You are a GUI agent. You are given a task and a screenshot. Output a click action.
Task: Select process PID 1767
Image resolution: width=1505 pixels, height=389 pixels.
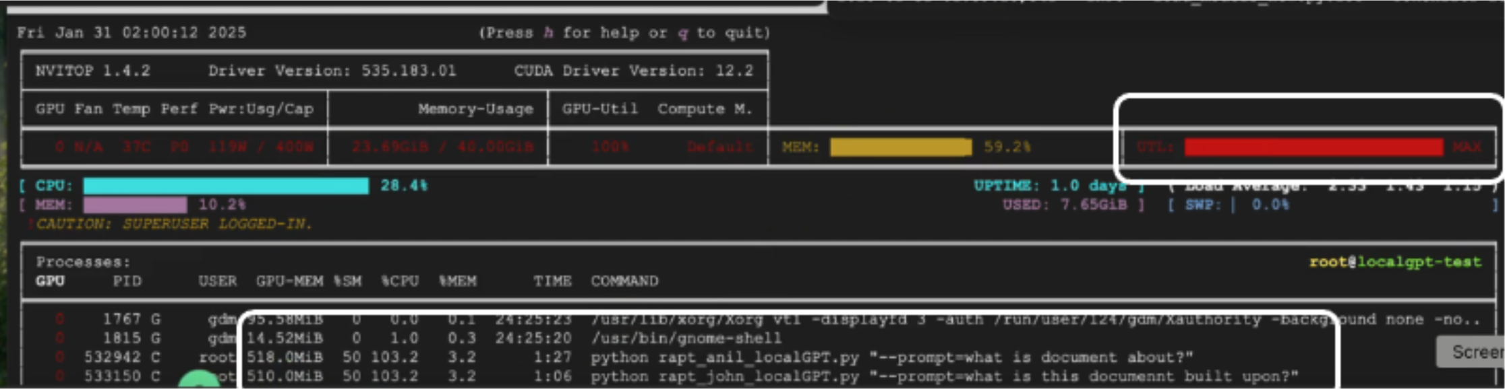click(x=122, y=319)
